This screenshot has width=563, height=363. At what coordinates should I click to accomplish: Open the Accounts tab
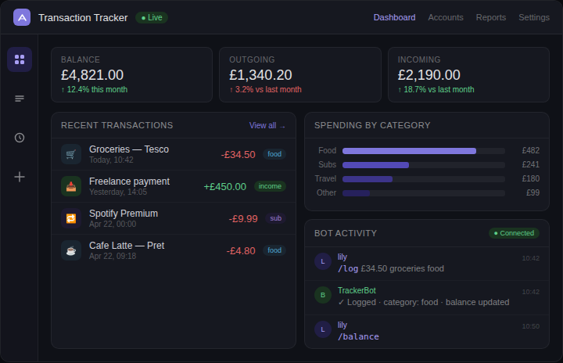[x=446, y=17]
